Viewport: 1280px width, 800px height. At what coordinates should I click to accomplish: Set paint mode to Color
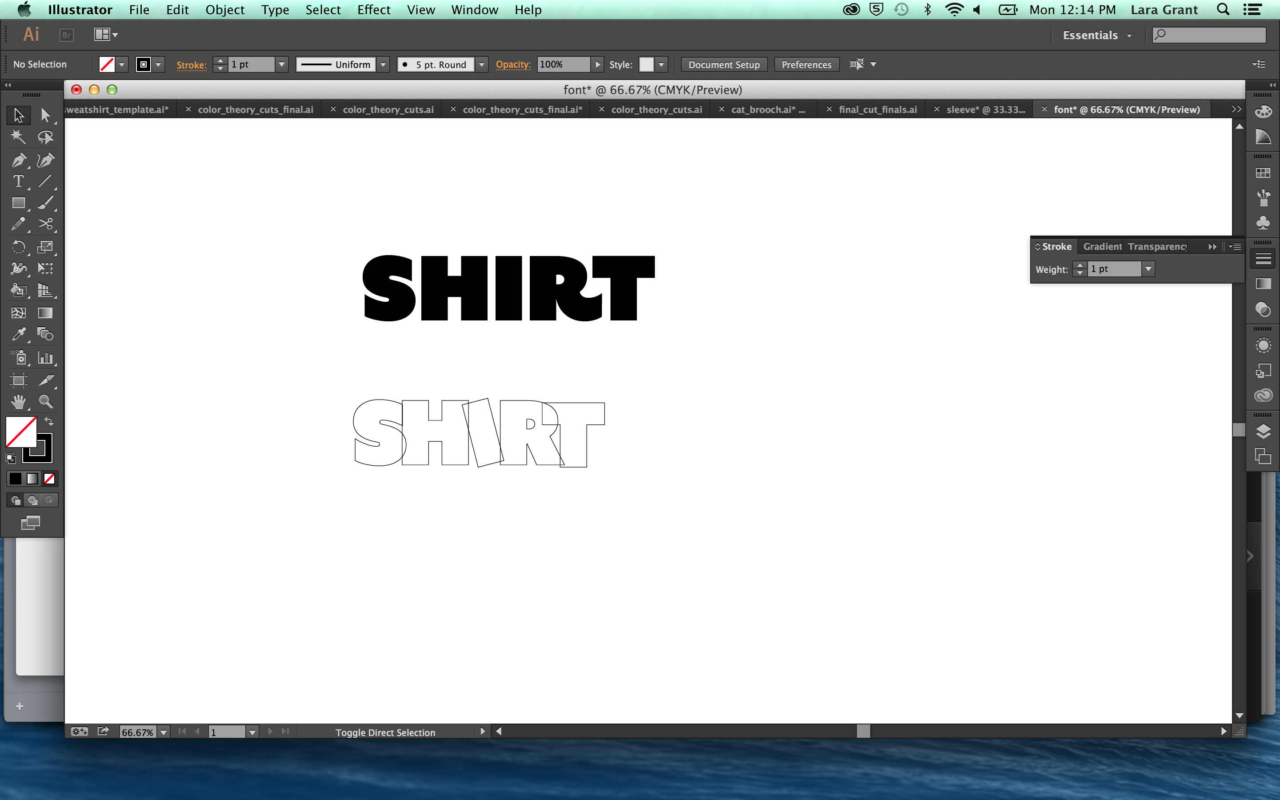tap(16, 479)
